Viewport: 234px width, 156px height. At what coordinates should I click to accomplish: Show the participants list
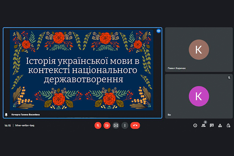203,125
